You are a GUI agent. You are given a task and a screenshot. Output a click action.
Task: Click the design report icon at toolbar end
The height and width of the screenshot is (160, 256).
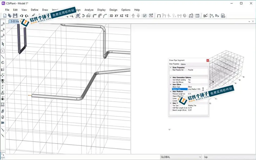pyautogui.click(x=223, y=16)
